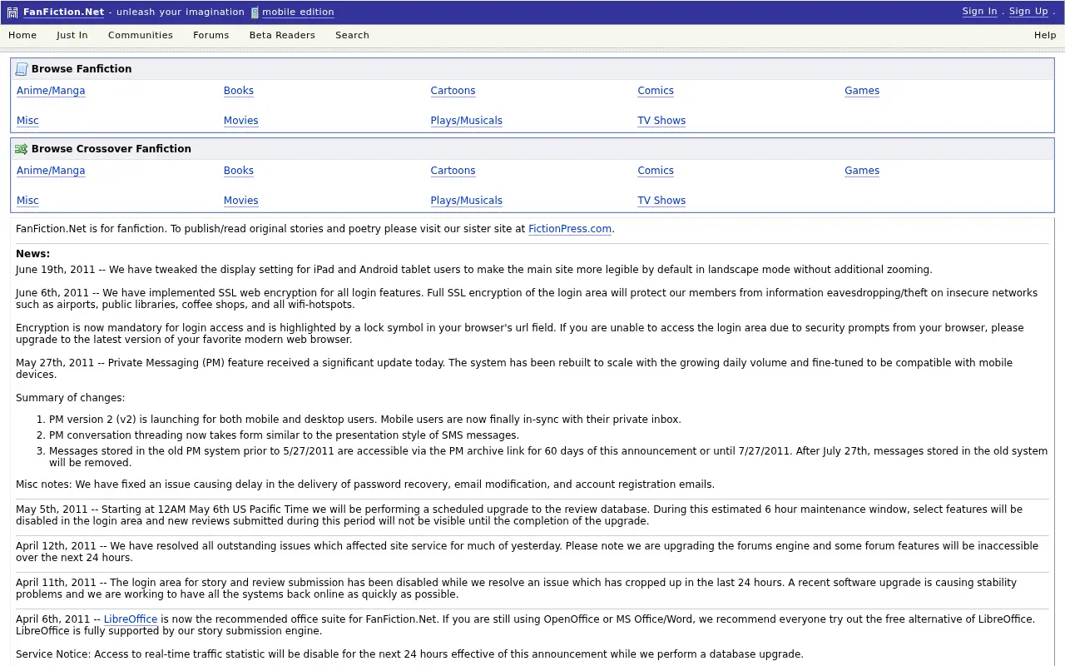Browse Plays/Musicals in the Browse Fanfiction section
This screenshot has width=1065, height=666.
[466, 121]
